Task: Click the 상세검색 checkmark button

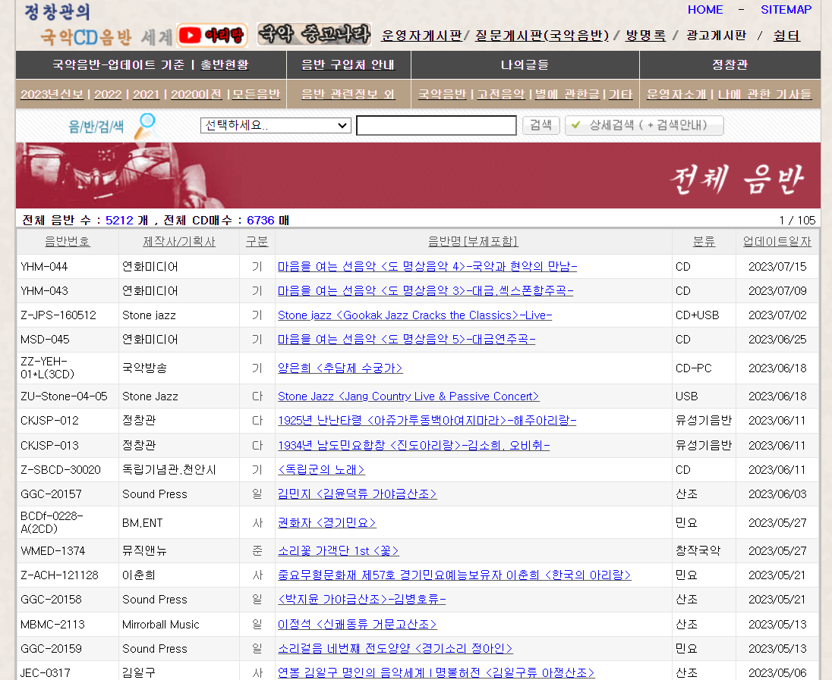Action: click(x=644, y=125)
